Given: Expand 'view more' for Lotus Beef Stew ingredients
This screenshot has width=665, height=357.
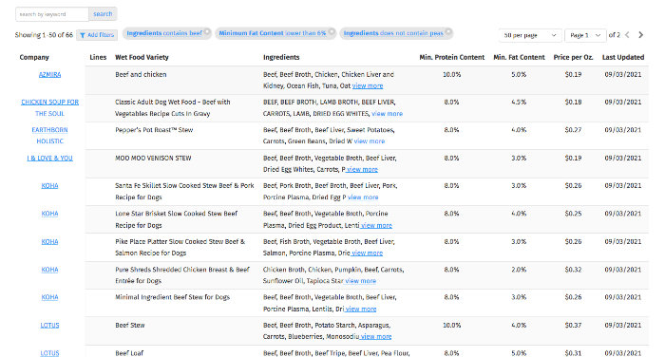Looking at the screenshot, I should point(376,337).
